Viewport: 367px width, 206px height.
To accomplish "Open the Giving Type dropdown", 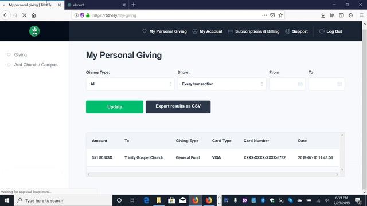I will coord(130,84).
